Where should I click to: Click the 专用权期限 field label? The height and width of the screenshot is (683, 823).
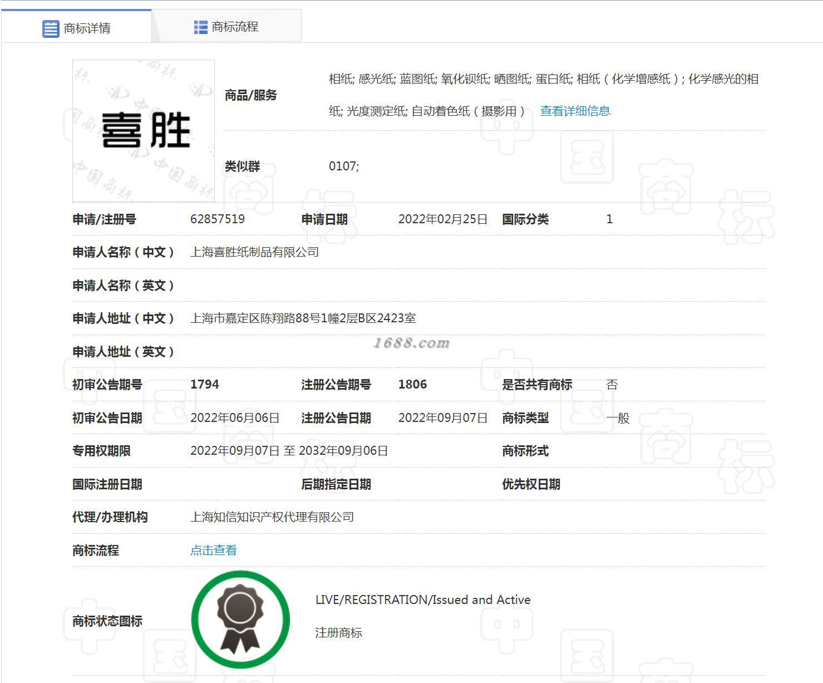point(102,451)
